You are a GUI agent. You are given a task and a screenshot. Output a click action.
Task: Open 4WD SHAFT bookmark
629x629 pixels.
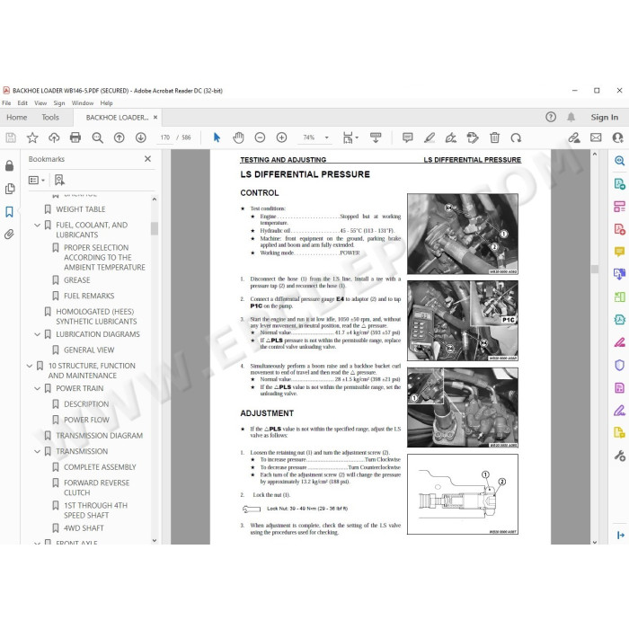pyautogui.click(x=84, y=528)
